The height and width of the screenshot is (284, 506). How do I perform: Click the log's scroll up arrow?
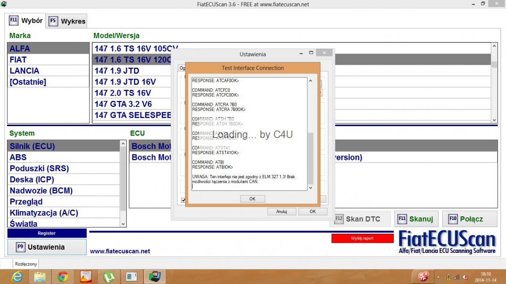point(310,81)
